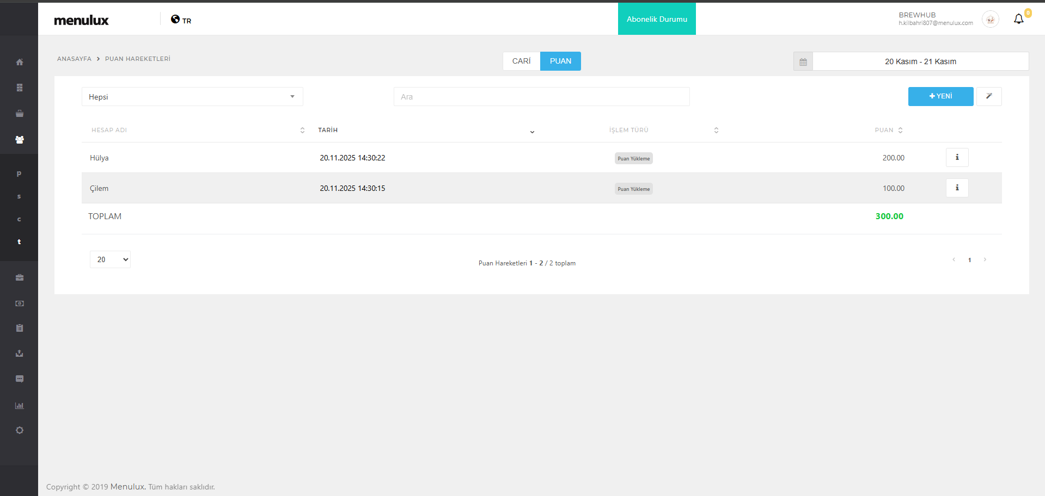Open settings gear icon in sidebar
The height and width of the screenshot is (496, 1045).
[20, 430]
